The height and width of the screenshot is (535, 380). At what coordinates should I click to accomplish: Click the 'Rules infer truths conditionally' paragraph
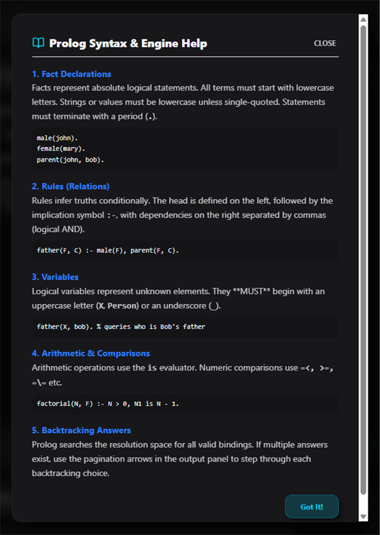[x=182, y=215]
